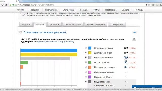This screenshot has height=91, width=162.
Task: Click the pink 'Социальные кнопки' color swatch
Action: click(90, 72)
